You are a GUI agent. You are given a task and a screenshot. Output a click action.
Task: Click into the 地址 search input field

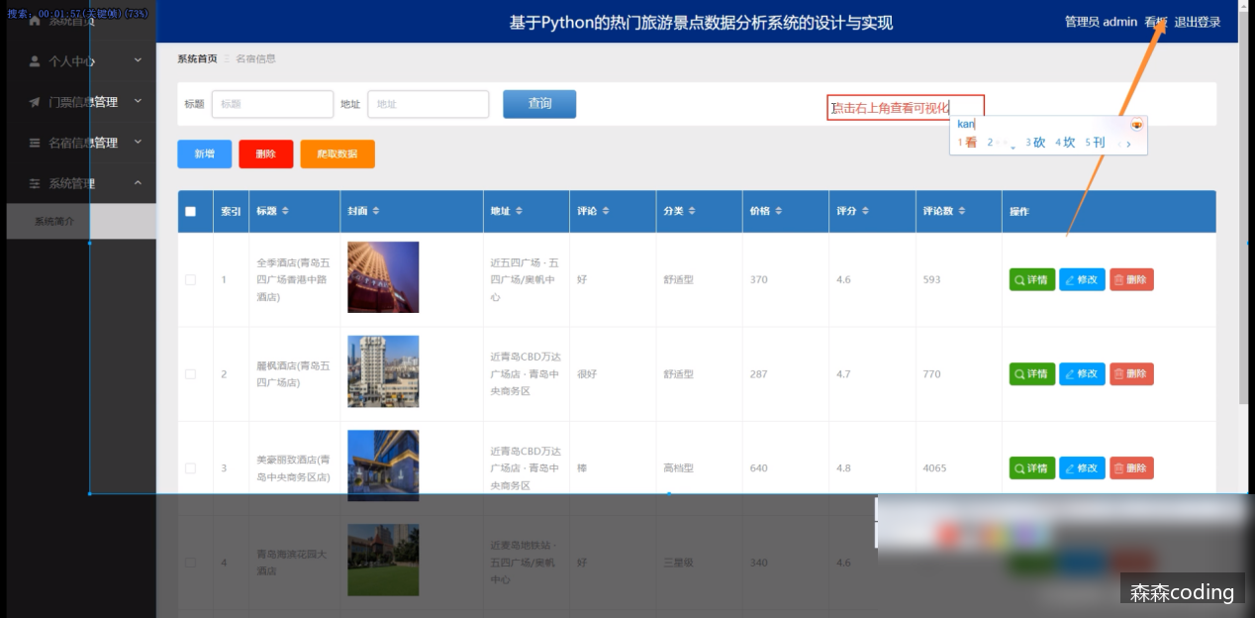pyautogui.click(x=428, y=104)
